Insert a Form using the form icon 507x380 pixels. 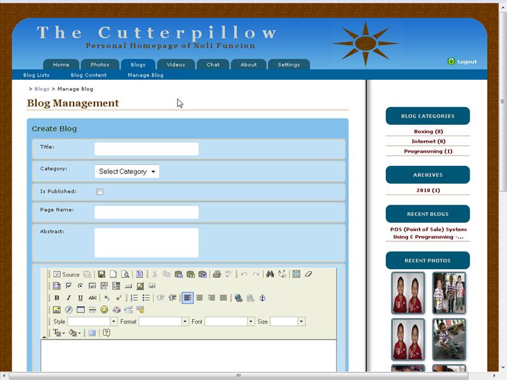pyautogui.click(x=56, y=286)
